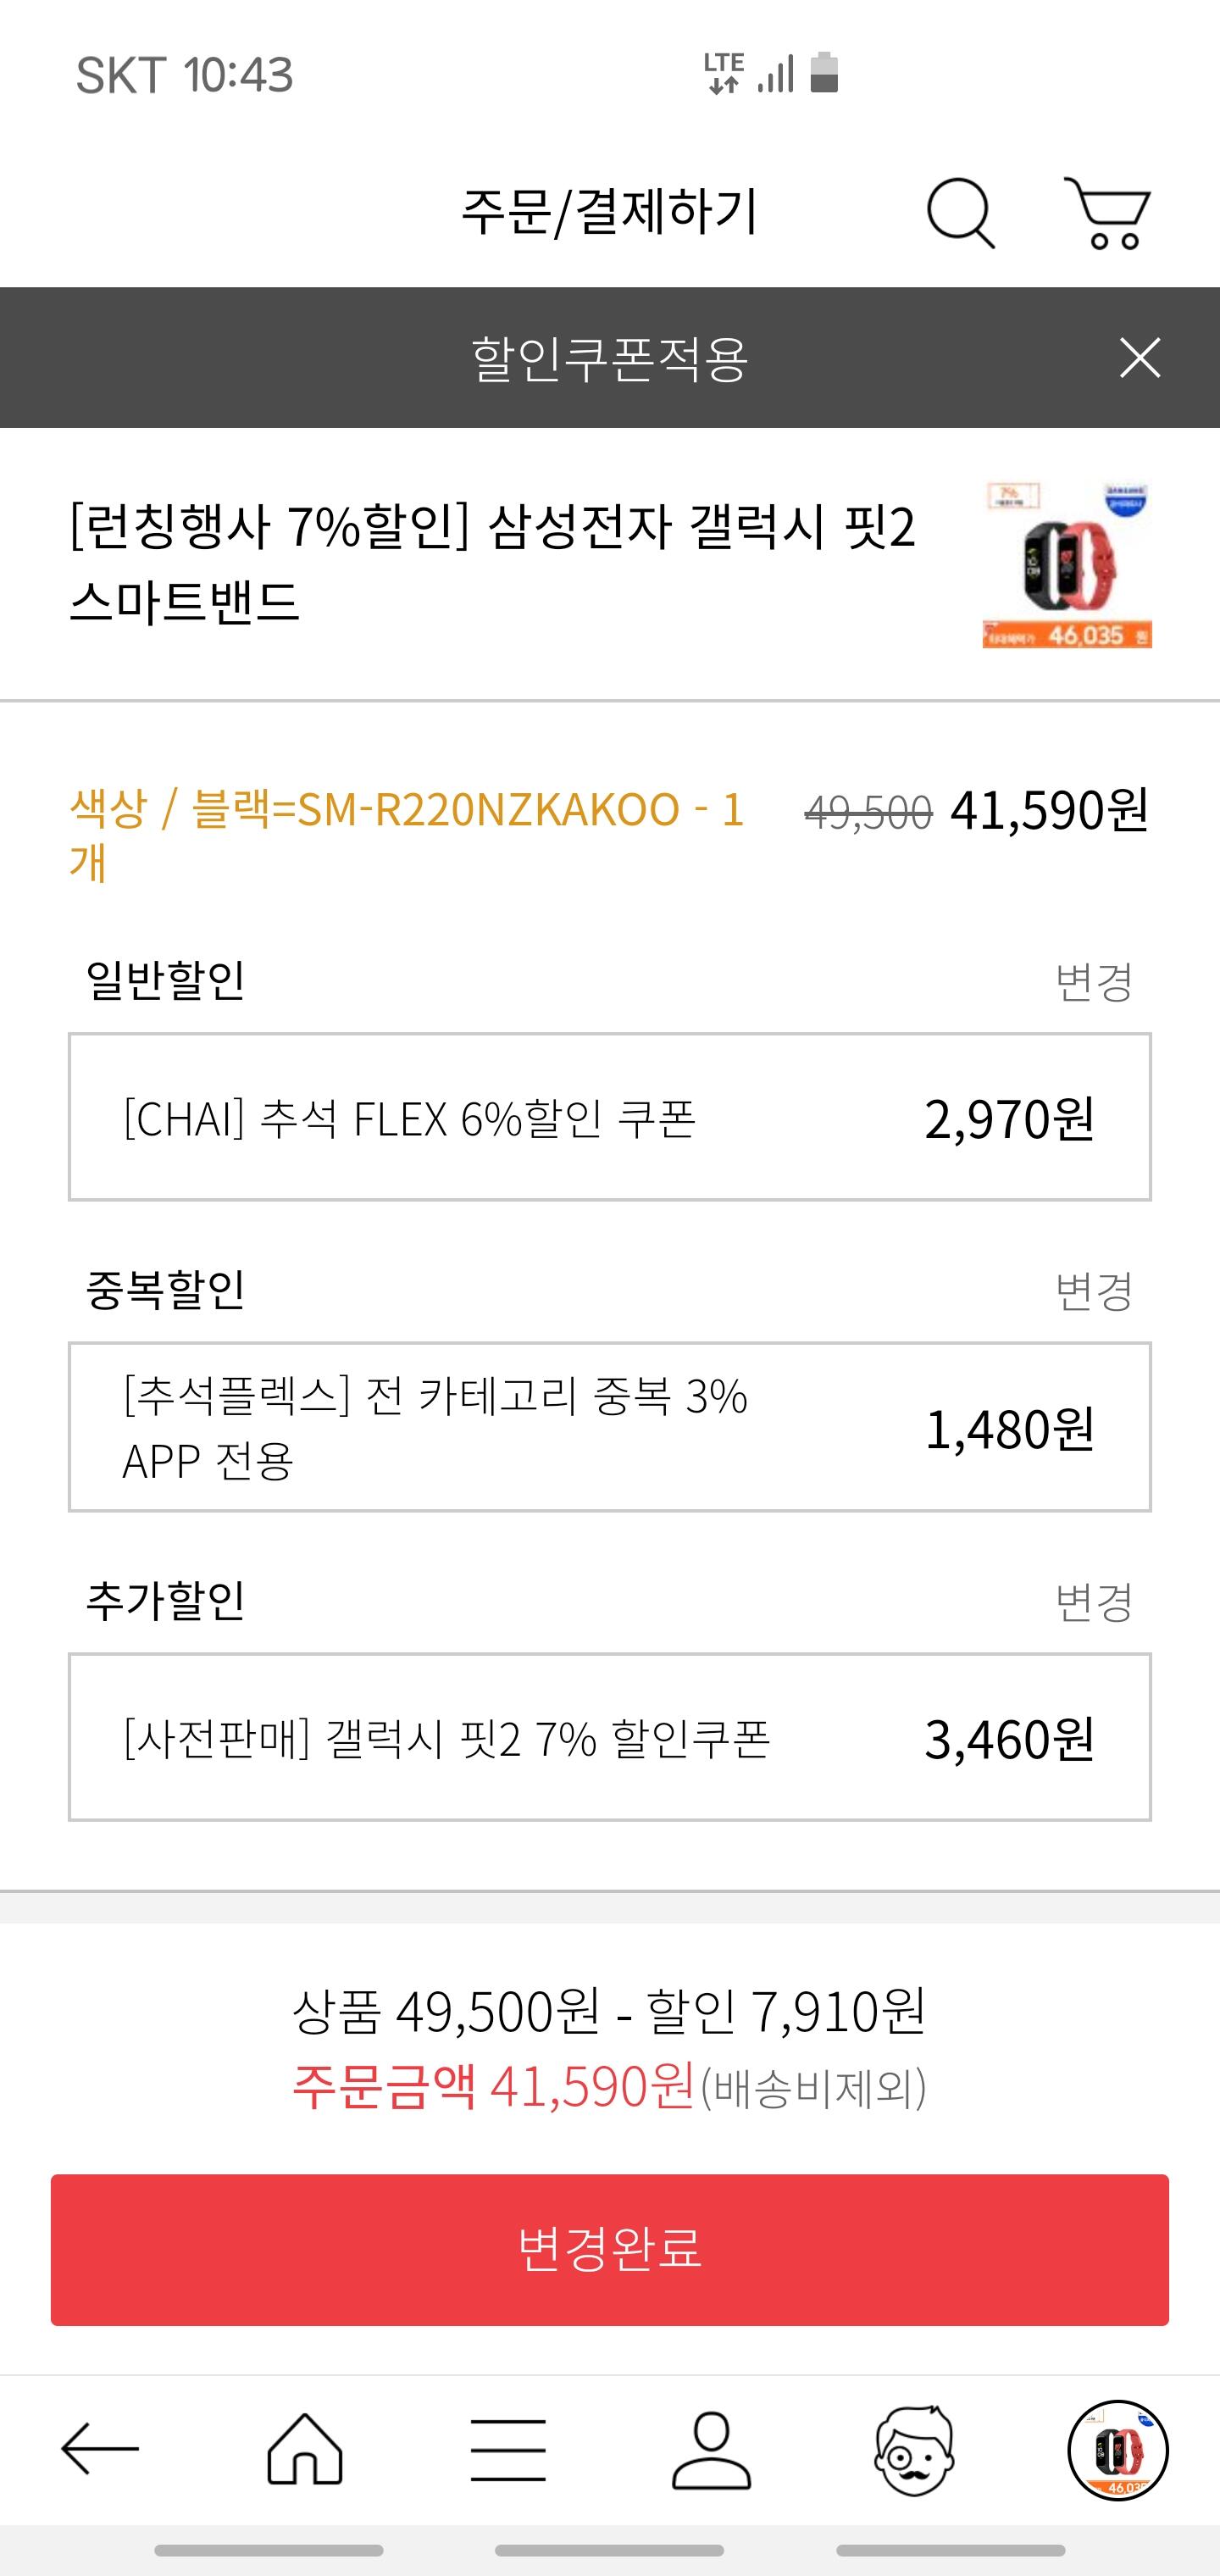Open the shopping cart icon

pyautogui.click(x=1107, y=212)
